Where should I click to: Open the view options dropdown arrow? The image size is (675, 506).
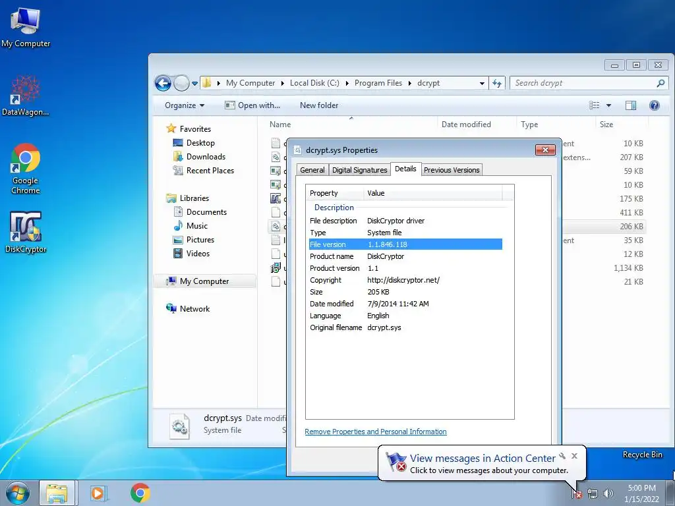608,105
